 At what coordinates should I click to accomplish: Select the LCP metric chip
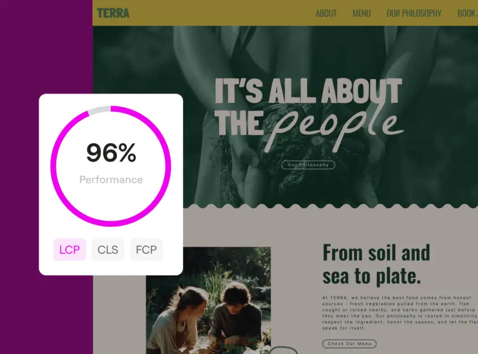point(70,250)
